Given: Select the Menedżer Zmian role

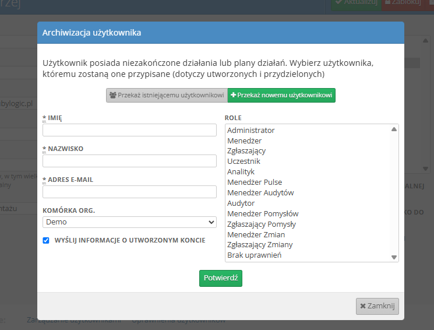Looking at the screenshot, I should (x=307, y=235).
